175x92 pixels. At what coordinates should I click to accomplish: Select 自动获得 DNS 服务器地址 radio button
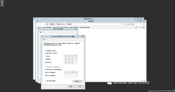pyautogui.click(x=45, y=67)
